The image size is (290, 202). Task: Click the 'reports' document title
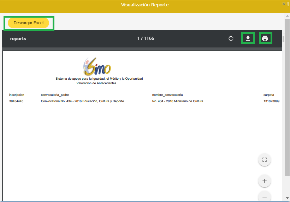pyautogui.click(x=18, y=38)
